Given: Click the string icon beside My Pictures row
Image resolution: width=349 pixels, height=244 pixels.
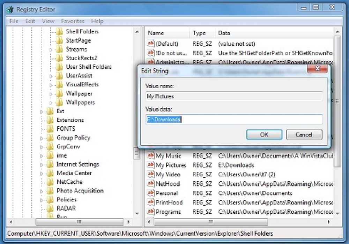Looking at the screenshot, I should pos(151,165).
